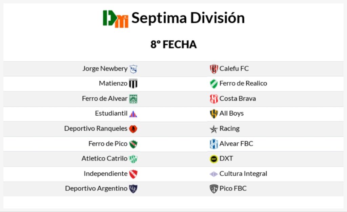Click the Ferro de Realico green badge
Viewport: 347px width, 212px height.
pos(214,84)
